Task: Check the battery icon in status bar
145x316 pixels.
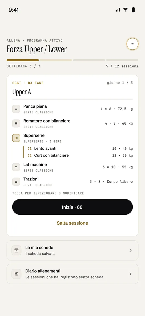Action: tap(133, 10)
